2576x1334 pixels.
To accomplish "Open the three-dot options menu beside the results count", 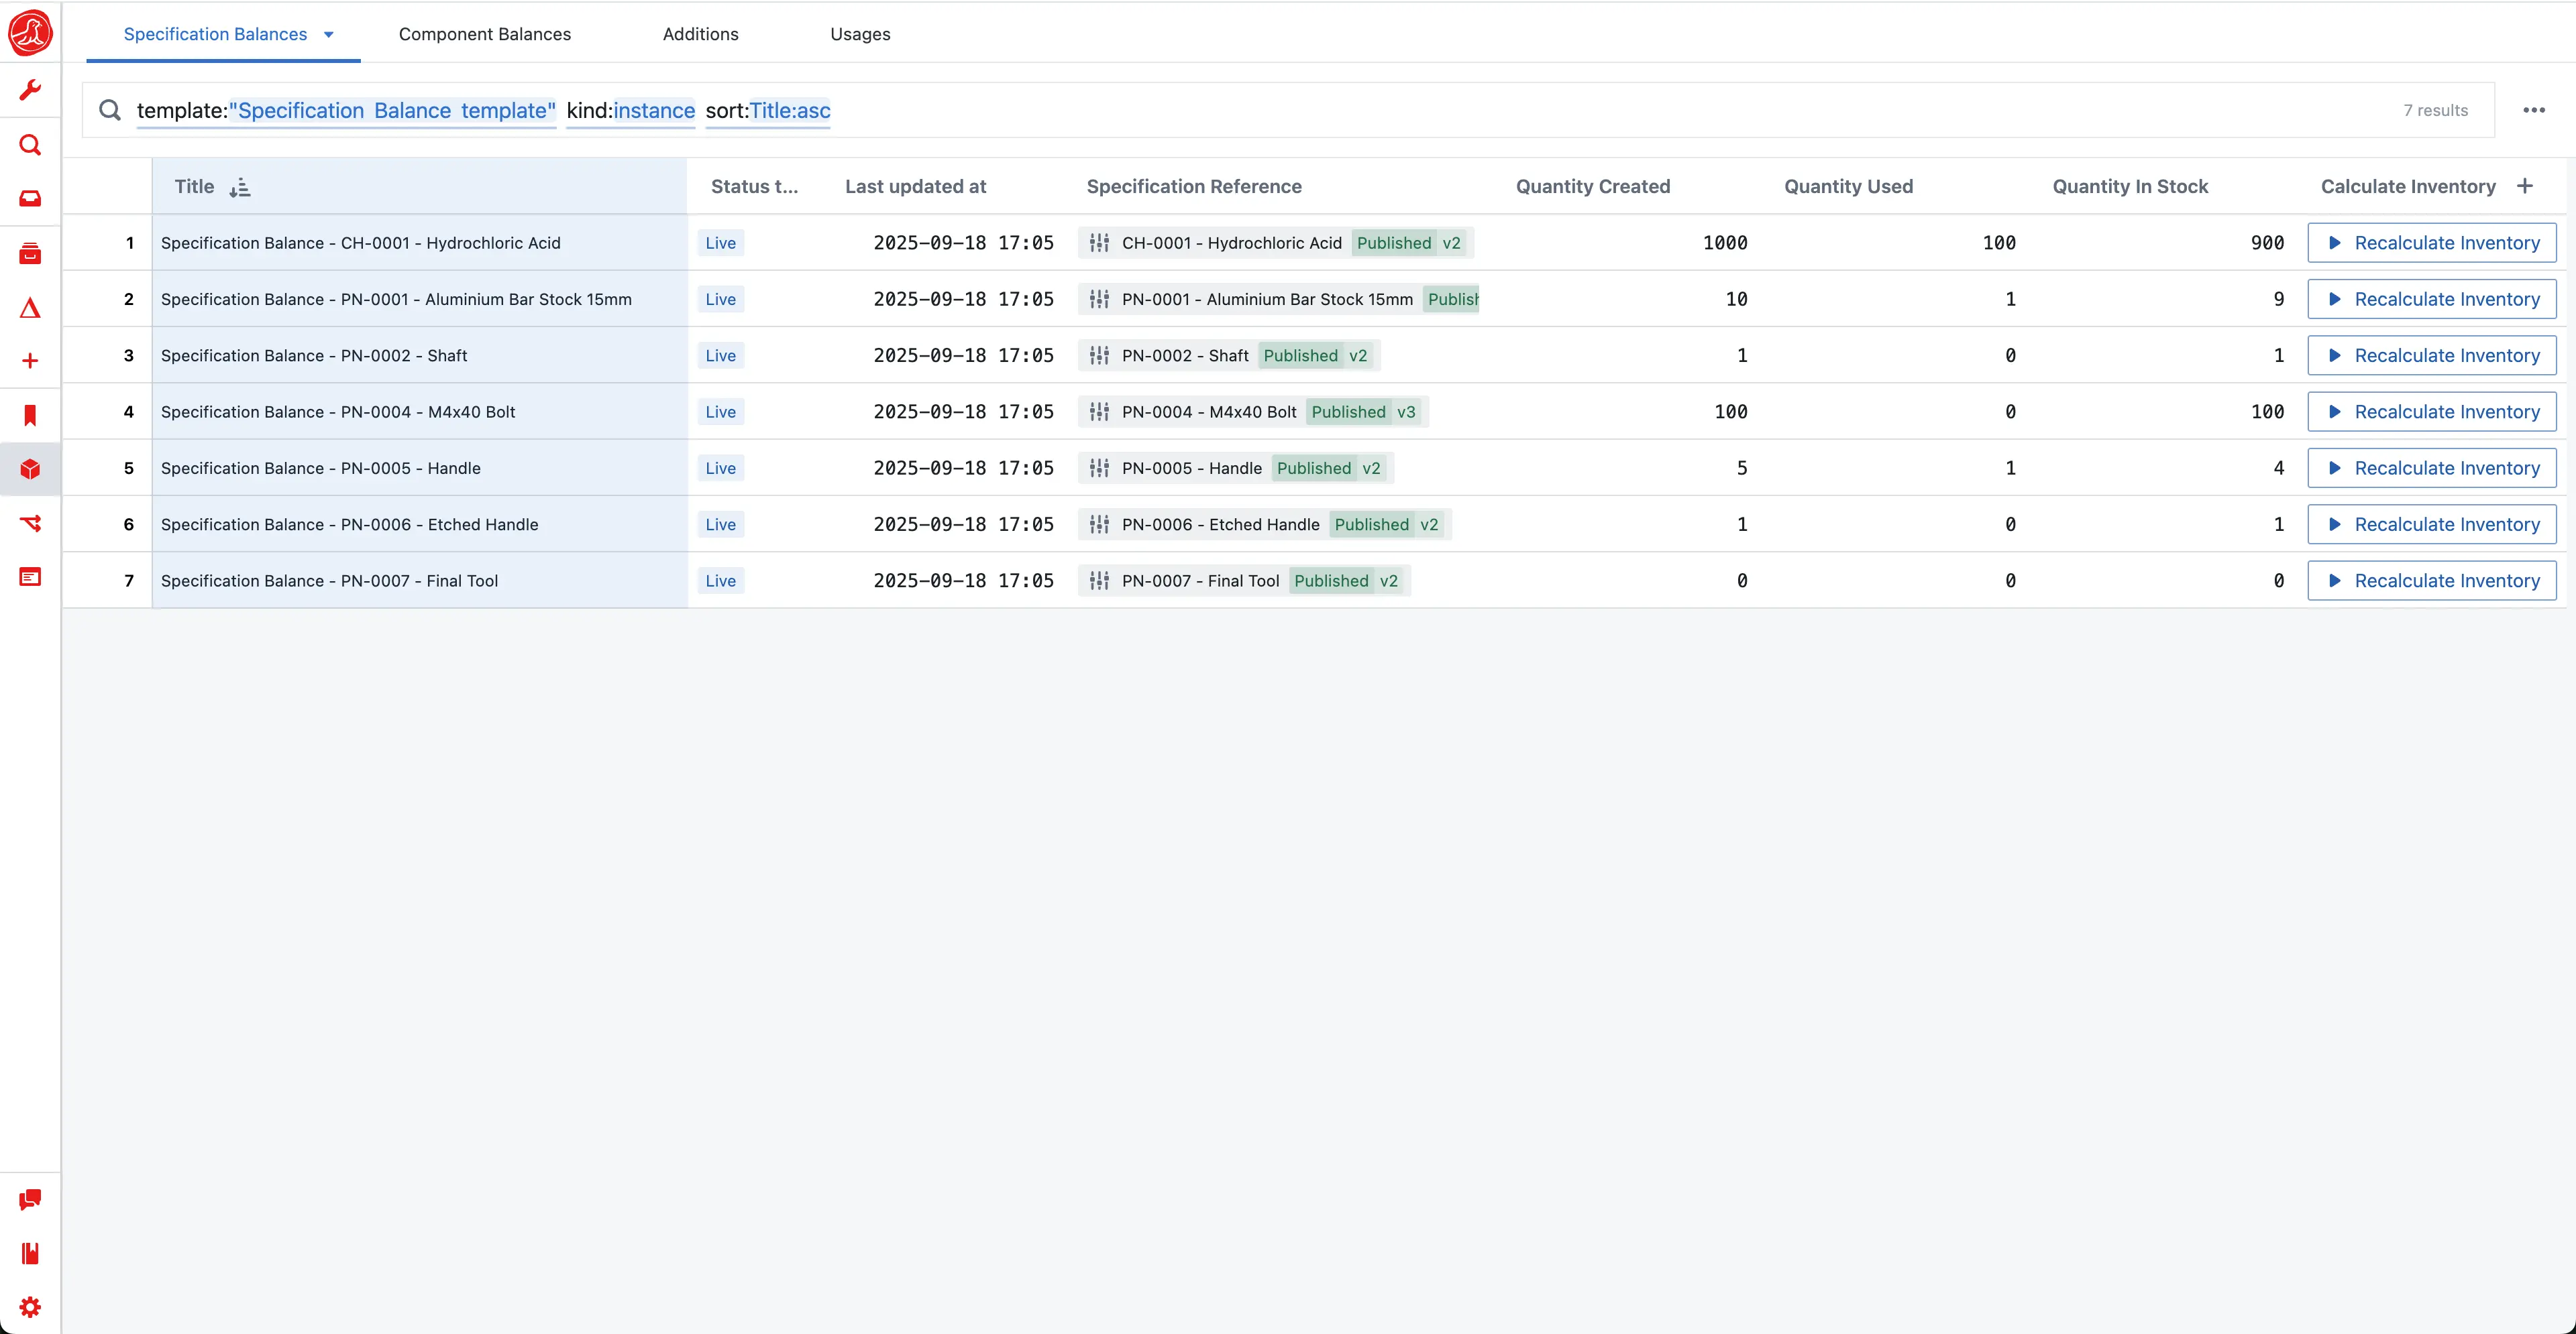I will 2533,110.
